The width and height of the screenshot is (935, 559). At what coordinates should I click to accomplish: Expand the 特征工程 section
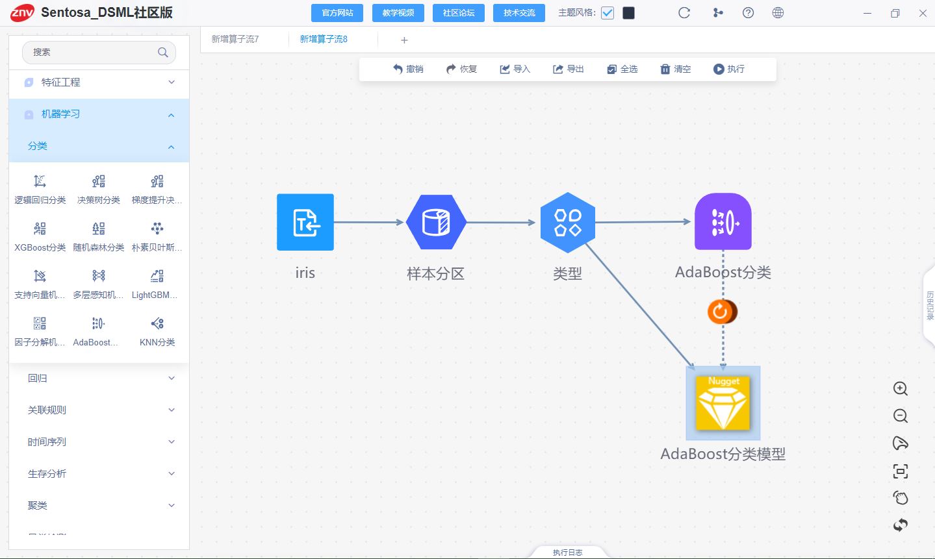pyautogui.click(x=99, y=82)
